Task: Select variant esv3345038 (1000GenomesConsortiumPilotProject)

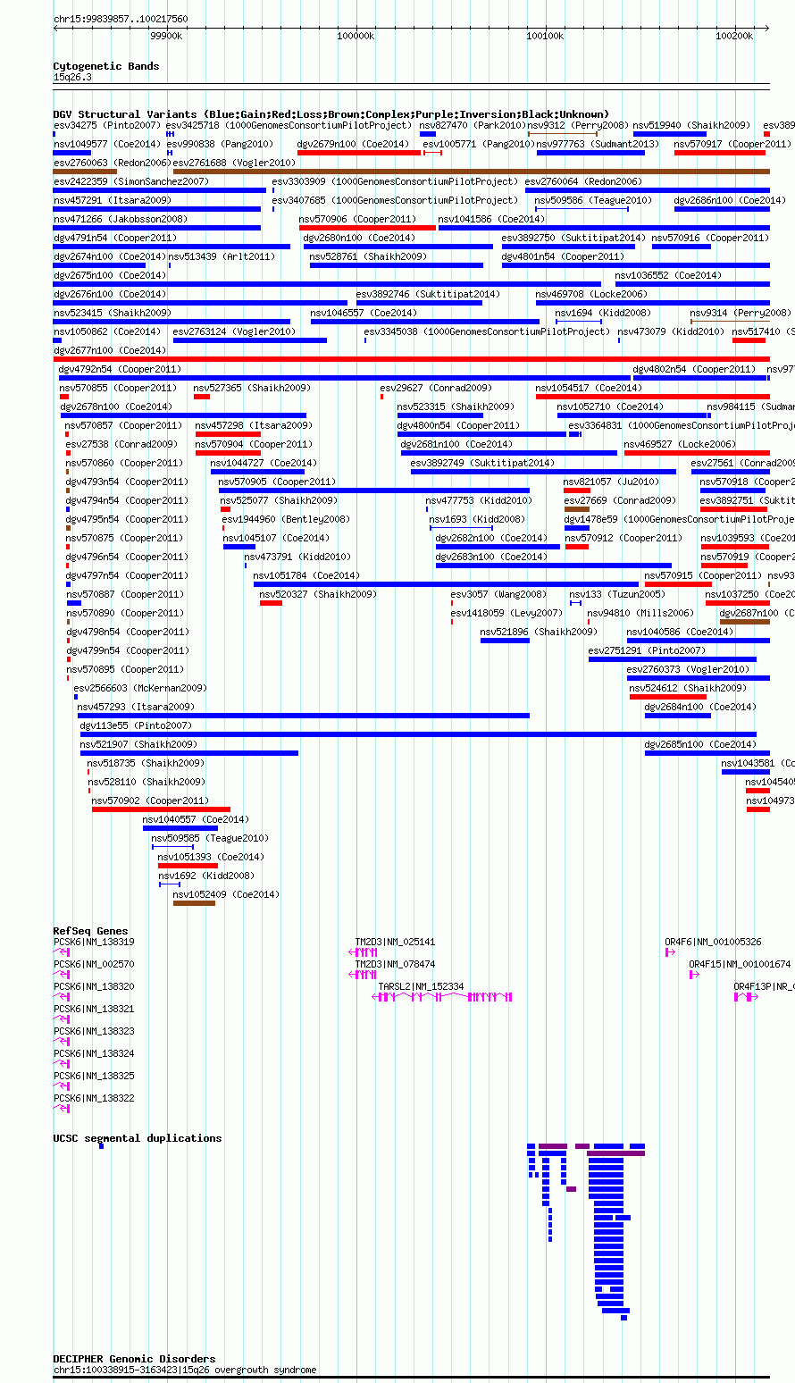Action: click(487, 331)
